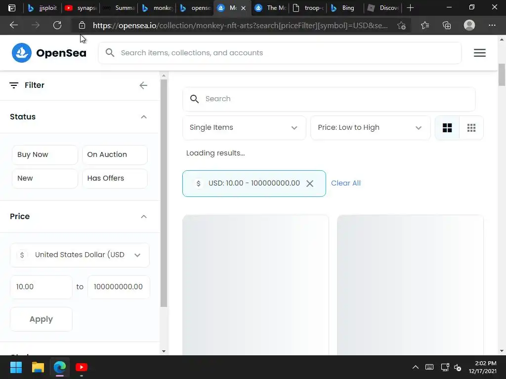Open the Collections icon
The height and width of the screenshot is (379, 506).
[x=447, y=25]
